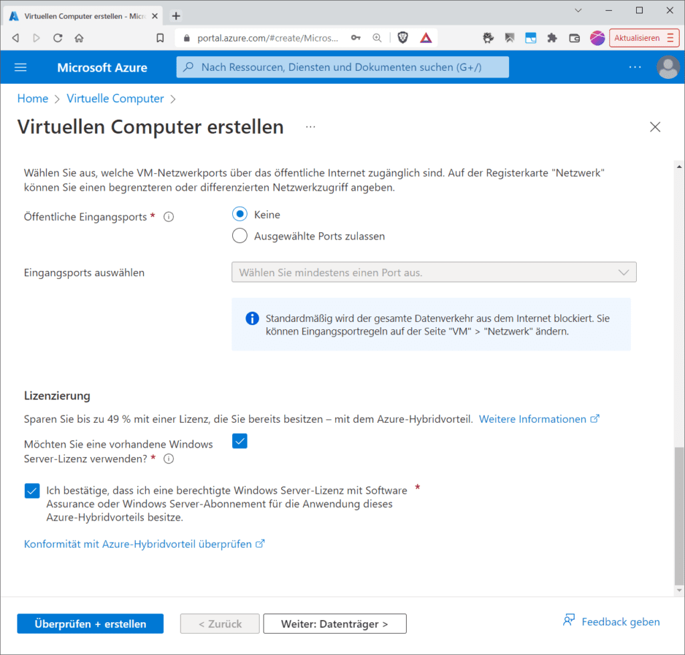Show info tooltip for Öffentliche Eingangsports
685x655 pixels.
169,217
